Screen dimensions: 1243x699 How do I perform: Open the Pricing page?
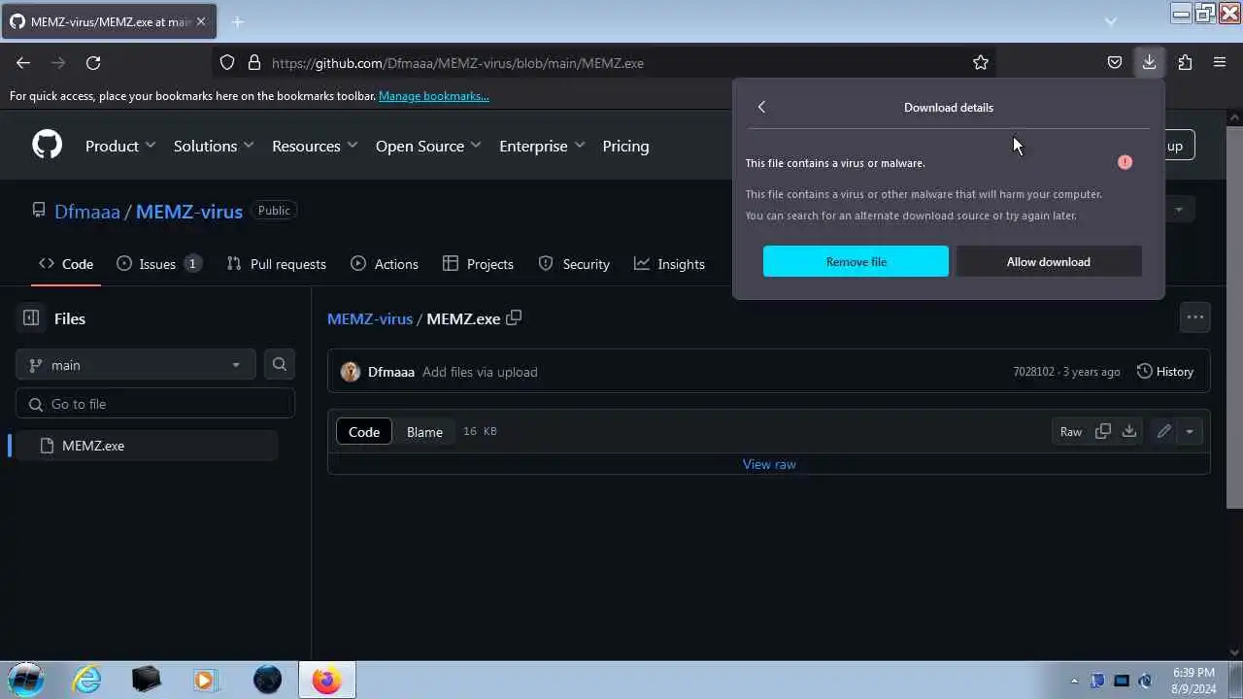coord(625,146)
